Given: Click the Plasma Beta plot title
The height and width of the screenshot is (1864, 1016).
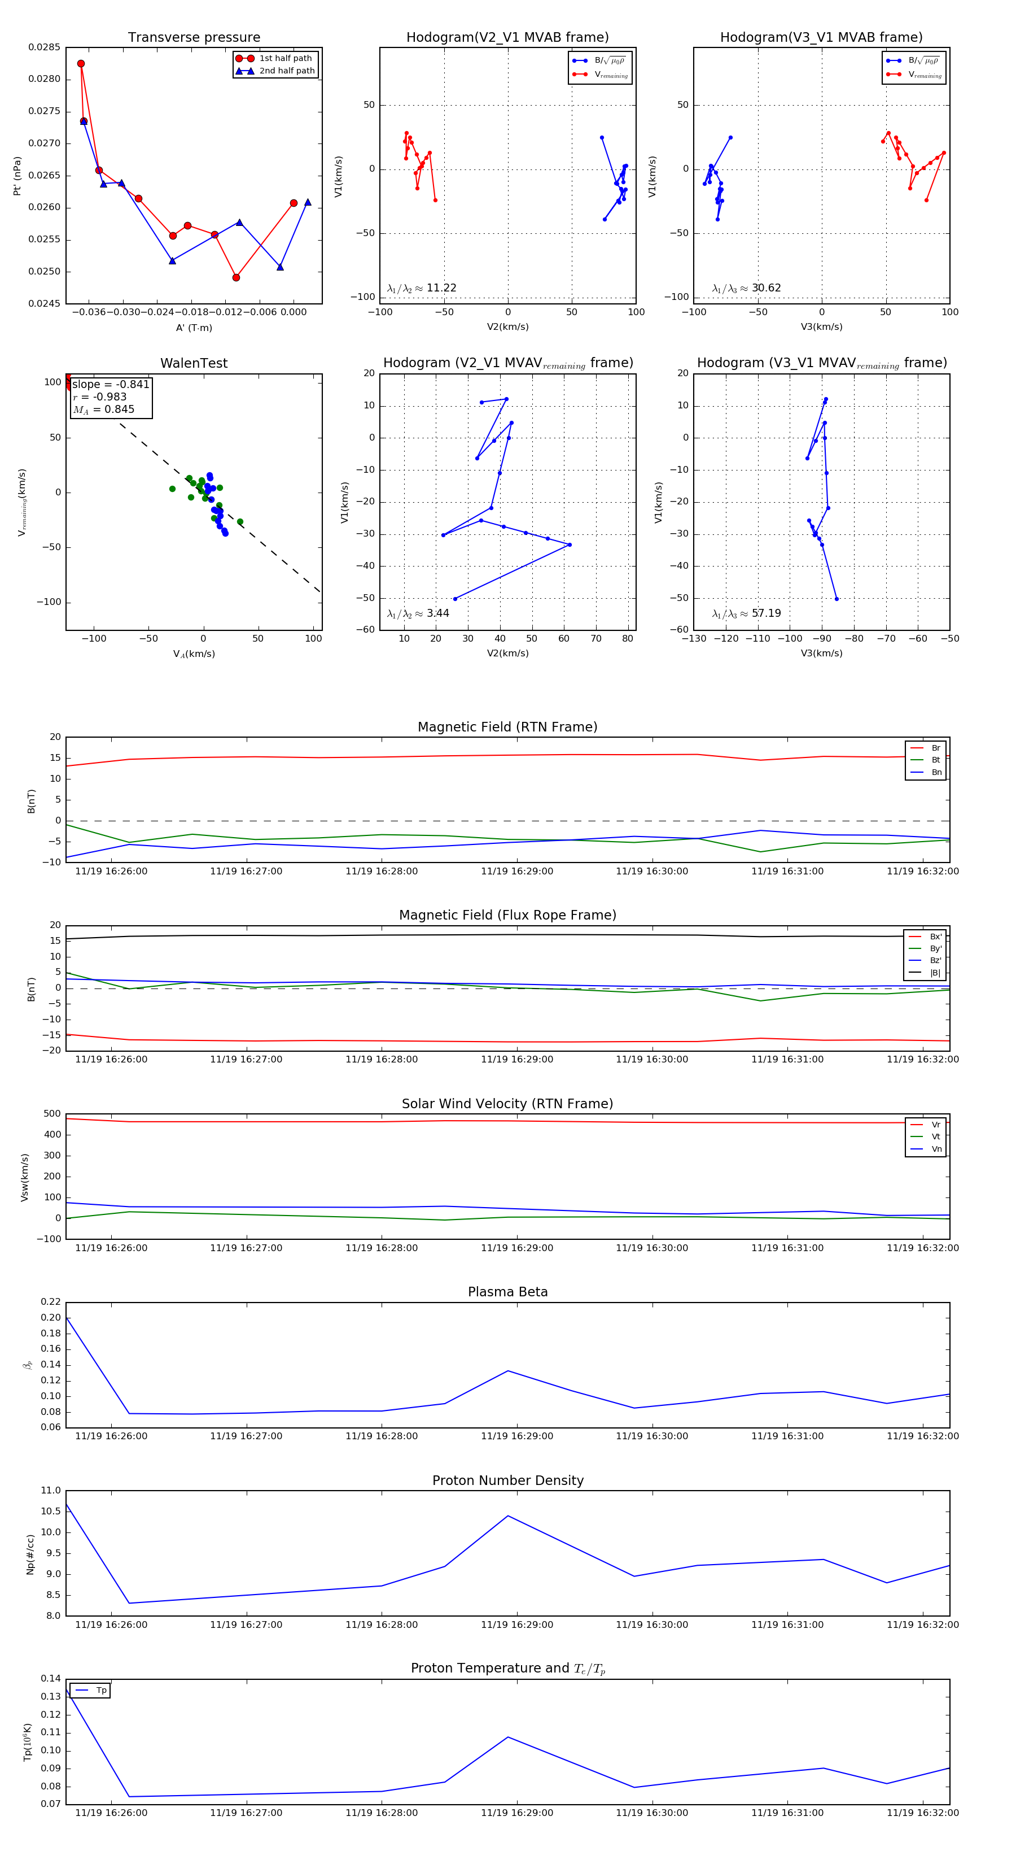Looking at the screenshot, I should pyautogui.click(x=507, y=1292).
